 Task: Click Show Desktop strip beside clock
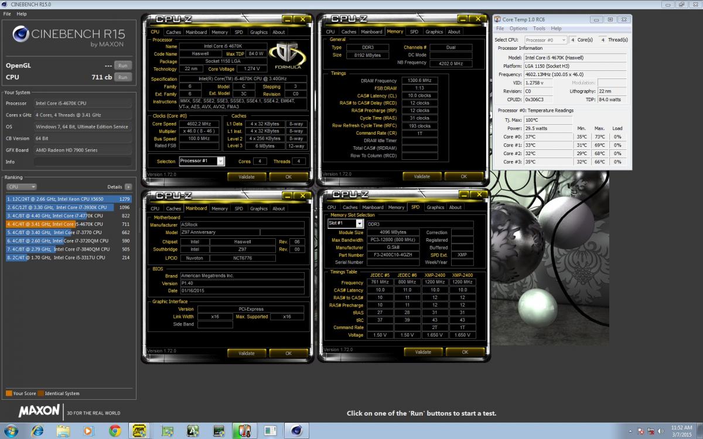tap(699, 431)
